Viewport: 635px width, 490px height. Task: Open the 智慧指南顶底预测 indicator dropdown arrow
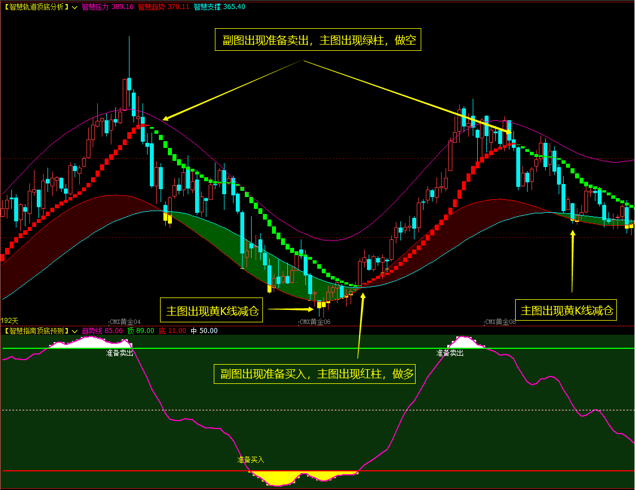75,331
